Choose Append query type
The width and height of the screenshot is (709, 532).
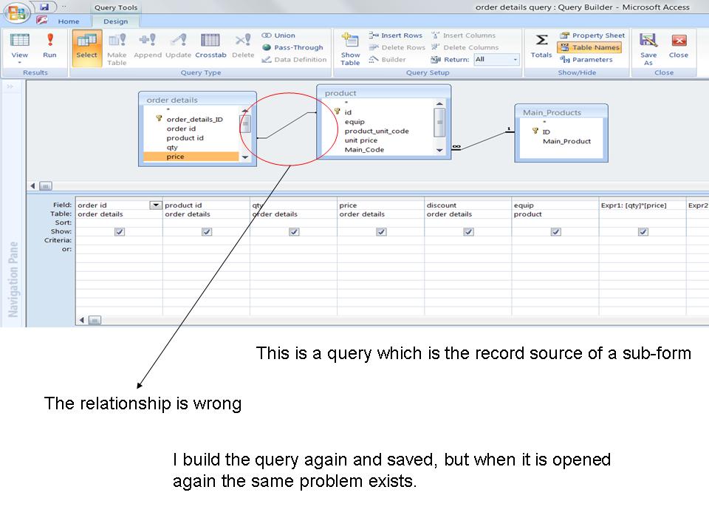[x=148, y=45]
